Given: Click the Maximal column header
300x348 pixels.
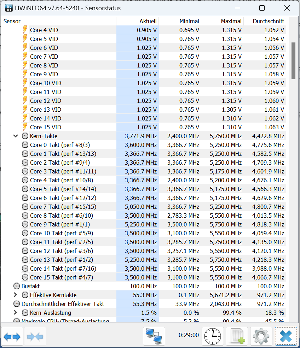Looking at the screenshot, I should point(222,21).
